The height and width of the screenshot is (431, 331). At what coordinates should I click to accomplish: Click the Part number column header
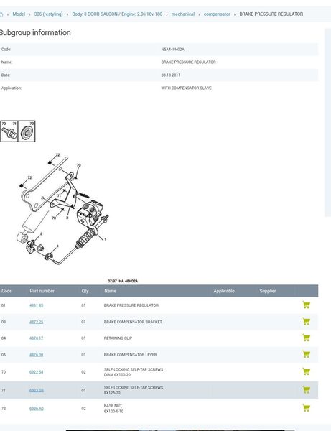point(42,291)
